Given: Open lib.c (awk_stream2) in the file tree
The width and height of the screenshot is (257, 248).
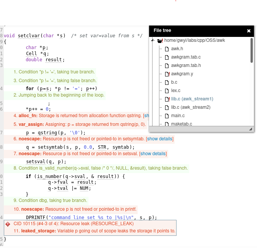Looking at the screenshot, I should tap(191, 107).
